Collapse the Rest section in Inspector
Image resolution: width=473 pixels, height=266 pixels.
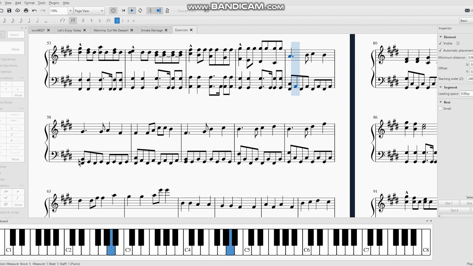pyautogui.click(x=441, y=102)
